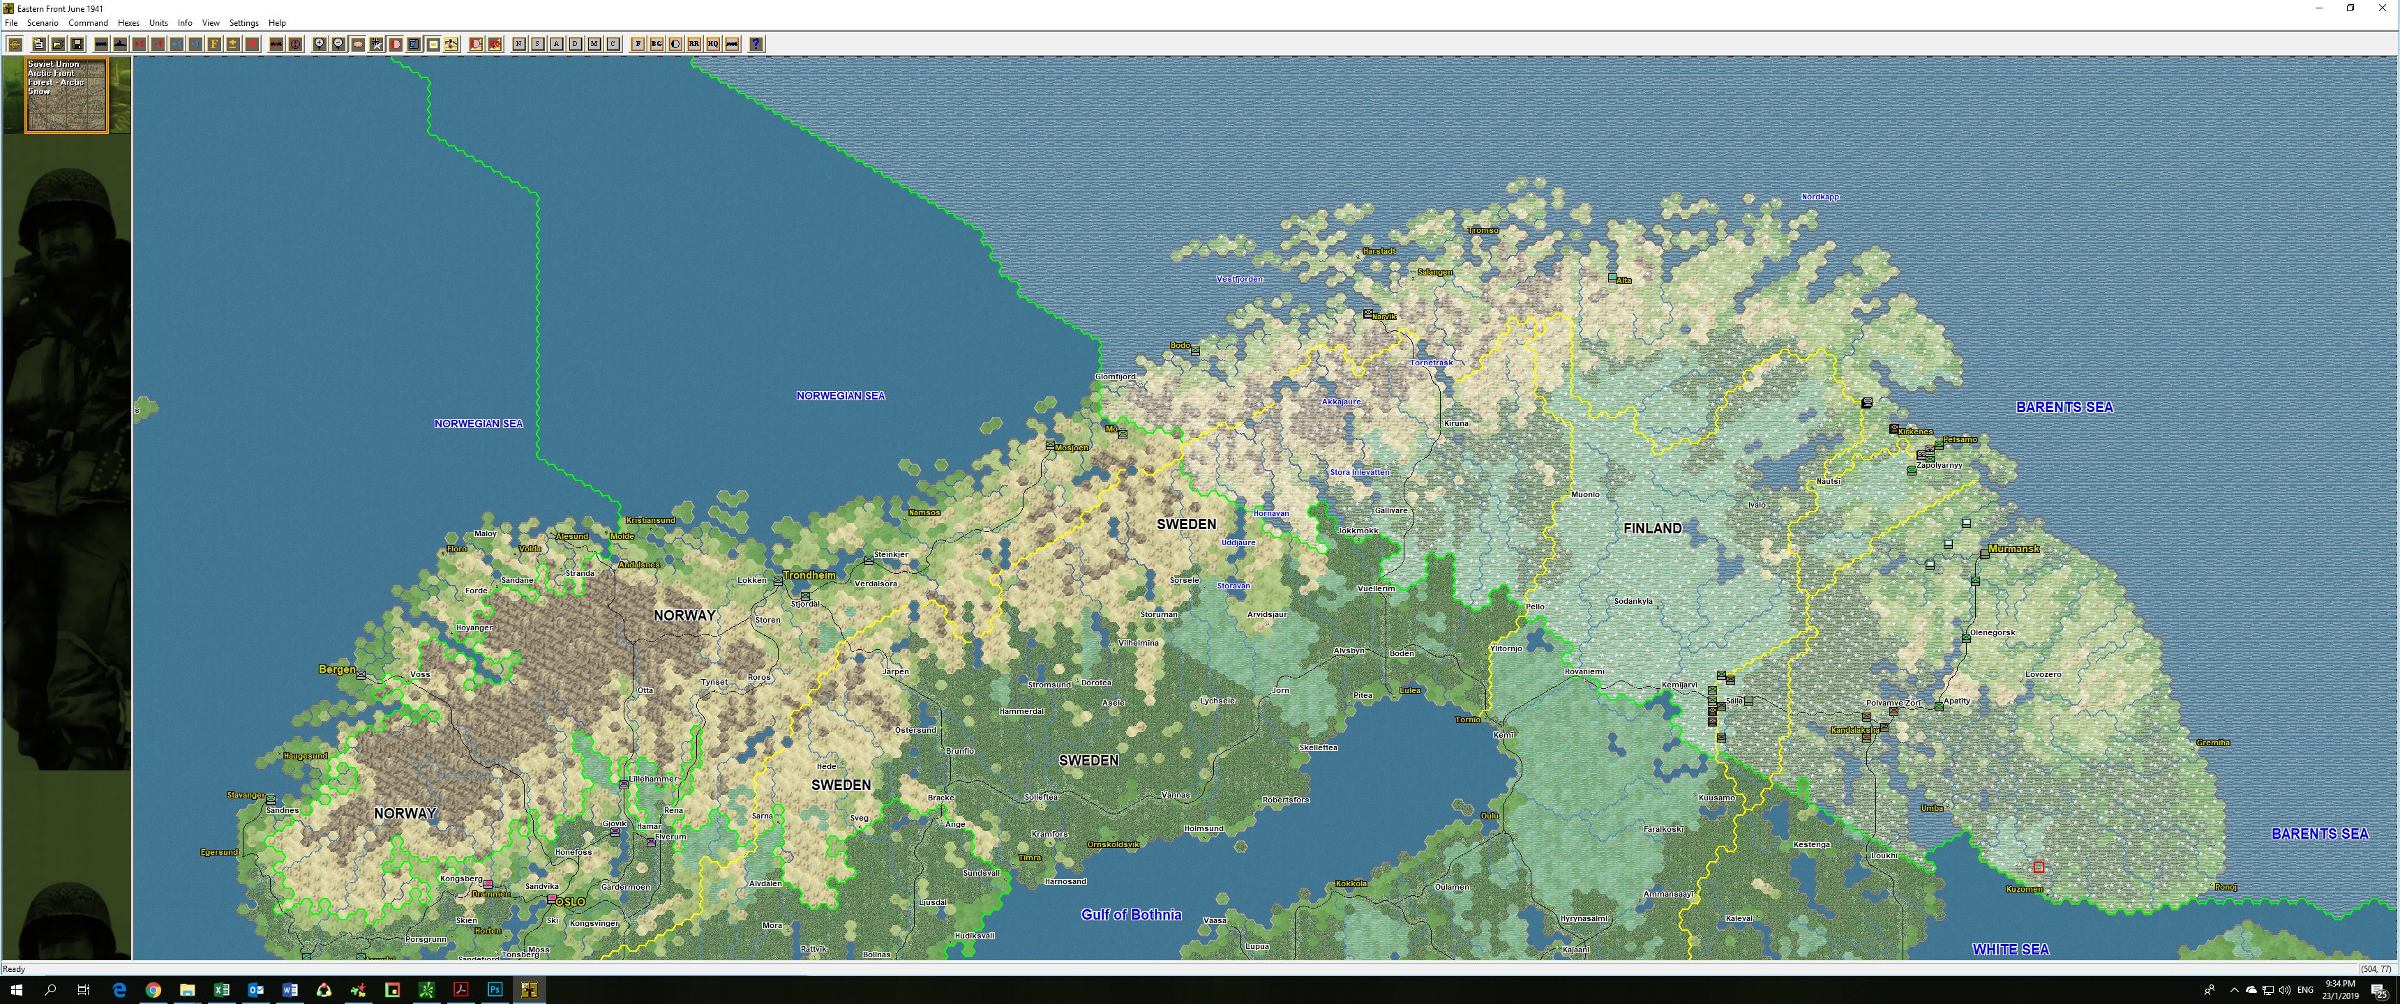Toggle the A letter toolbar button

tap(556, 44)
